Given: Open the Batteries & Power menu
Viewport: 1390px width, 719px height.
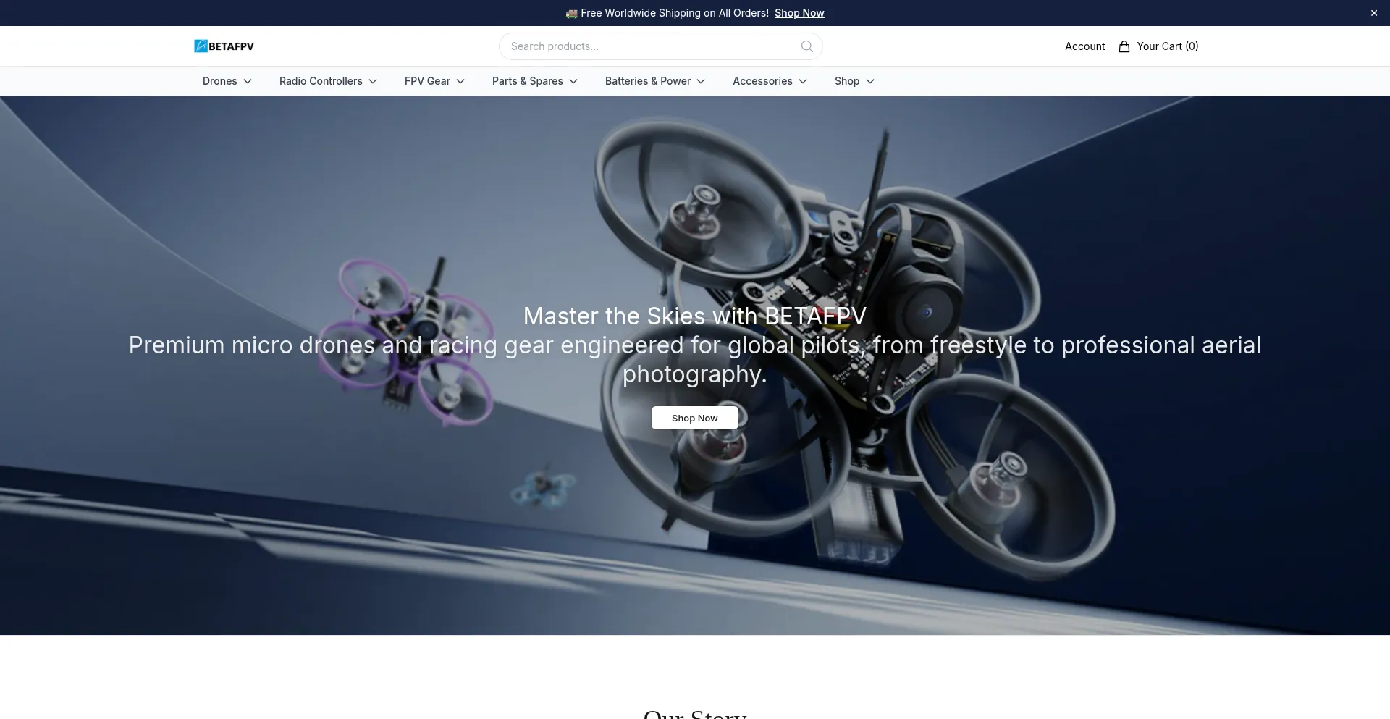Looking at the screenshot, I should (x=648, y=81).
